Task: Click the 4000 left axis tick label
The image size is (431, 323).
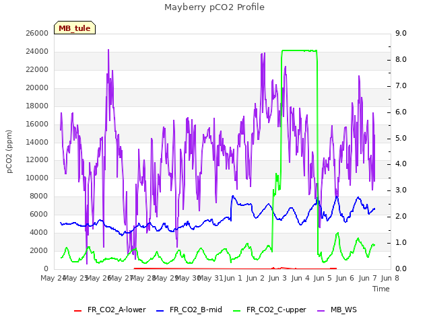Action: 39,232
